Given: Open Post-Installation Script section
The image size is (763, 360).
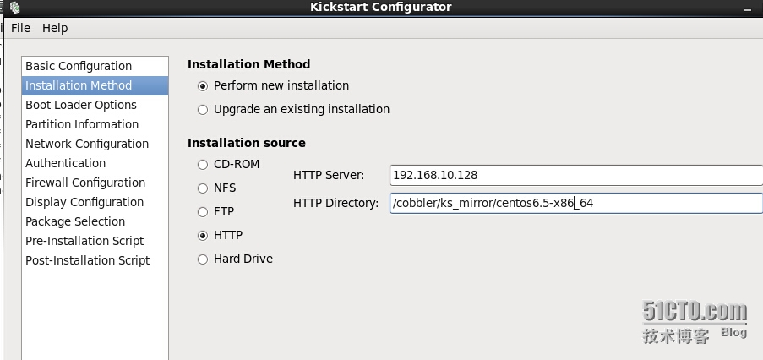Looking at the screenshot, I should pos(95,261).
